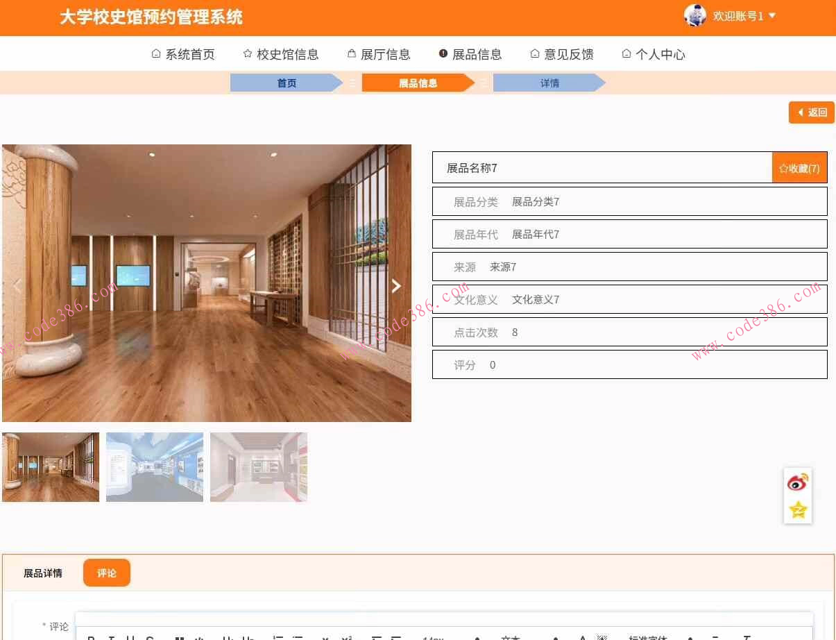Open the 欢迎账号1 account dropdown
836x640 pixels.
pos(739,15)
